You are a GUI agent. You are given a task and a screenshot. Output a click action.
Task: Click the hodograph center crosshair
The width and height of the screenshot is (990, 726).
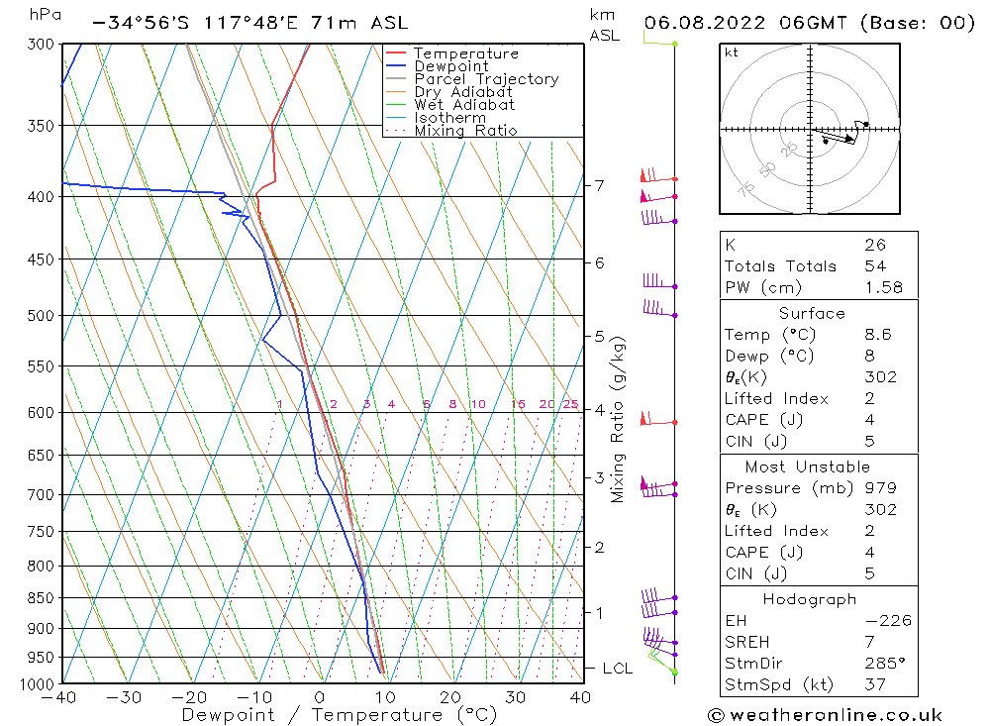click(810, 130)
